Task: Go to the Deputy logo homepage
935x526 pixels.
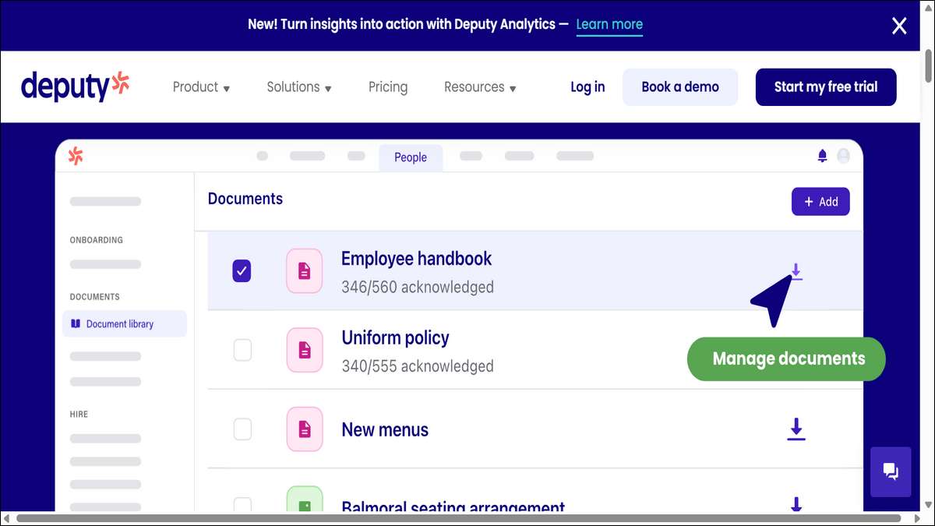Action: (75, 86)
